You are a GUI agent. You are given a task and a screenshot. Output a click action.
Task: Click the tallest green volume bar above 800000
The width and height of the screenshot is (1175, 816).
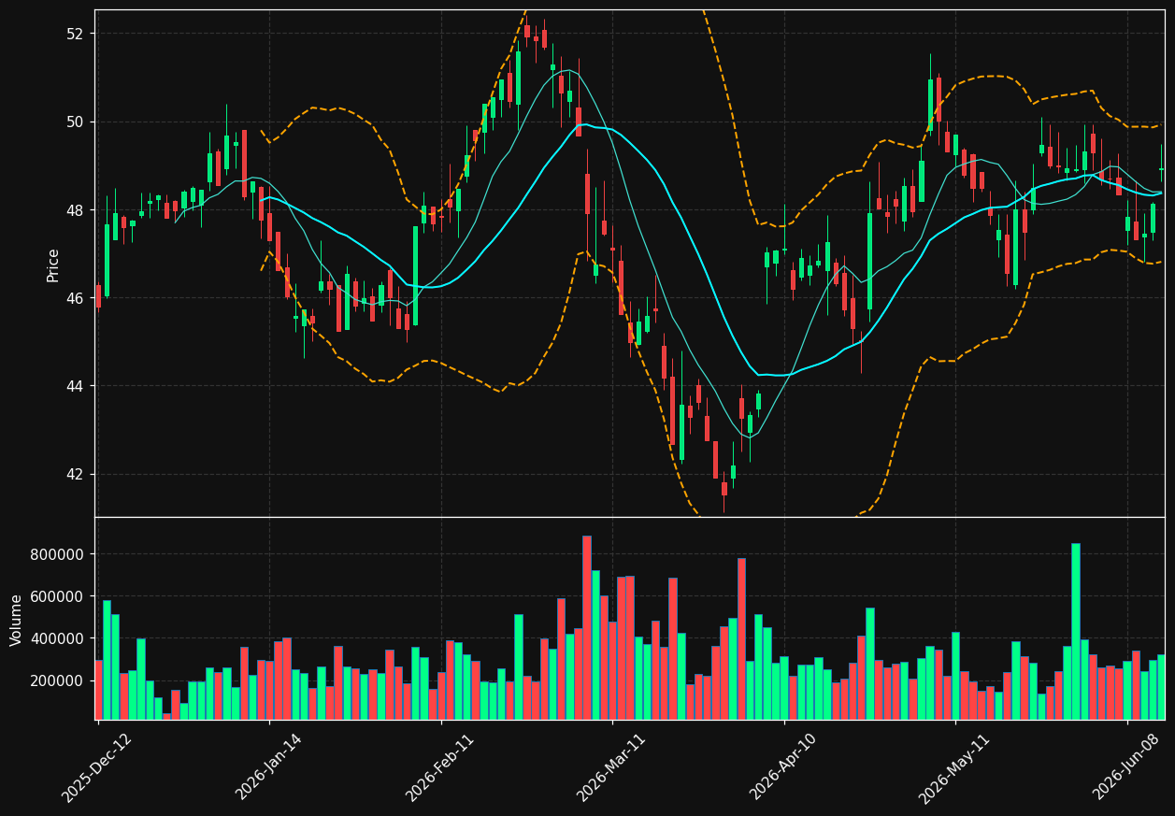tap(1076, 631)
